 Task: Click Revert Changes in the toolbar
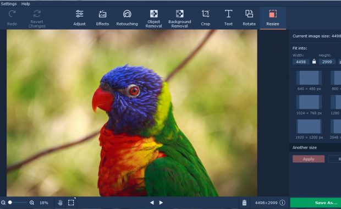pyautogui.click(x=37, y=19)
